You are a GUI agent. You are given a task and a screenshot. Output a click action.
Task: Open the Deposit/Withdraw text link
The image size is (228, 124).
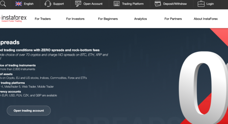(175, 4)
